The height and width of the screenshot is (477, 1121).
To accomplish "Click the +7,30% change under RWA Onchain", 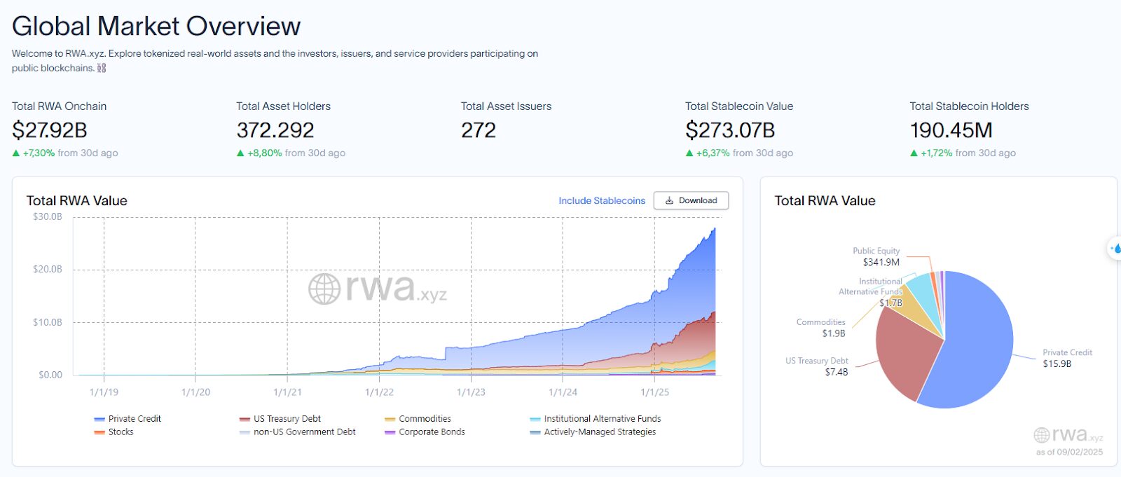I will pyautogui.click(x=39, y=153).
